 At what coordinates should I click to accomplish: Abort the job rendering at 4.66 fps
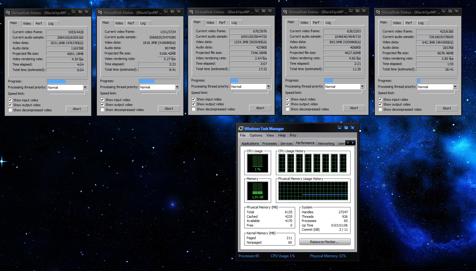[354, 108]
